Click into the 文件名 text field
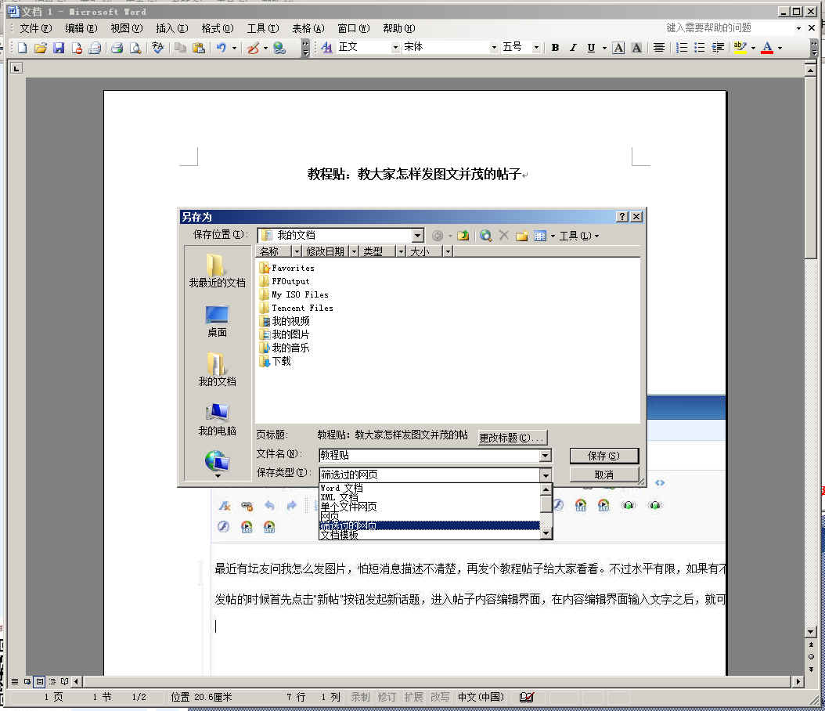This screenshot has width=825, height=711. (x=428, y=456)
